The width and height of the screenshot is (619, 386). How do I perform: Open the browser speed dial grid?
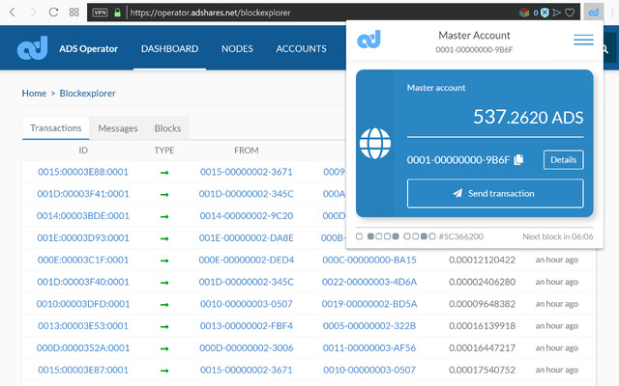(75, 13)
